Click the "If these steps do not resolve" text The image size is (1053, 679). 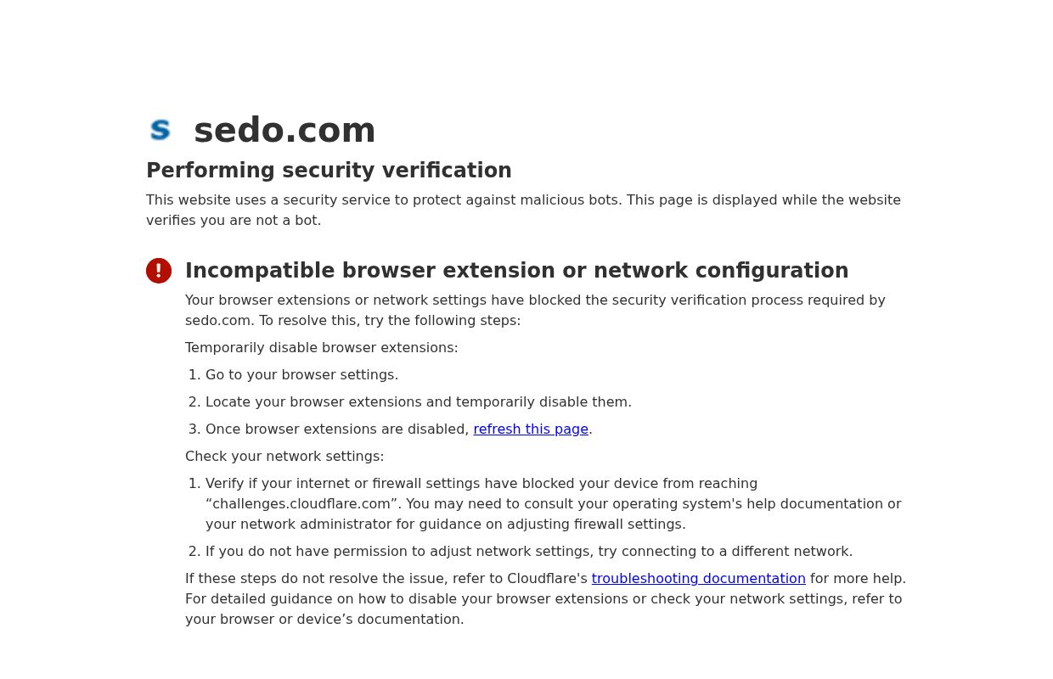pos(386,579)
